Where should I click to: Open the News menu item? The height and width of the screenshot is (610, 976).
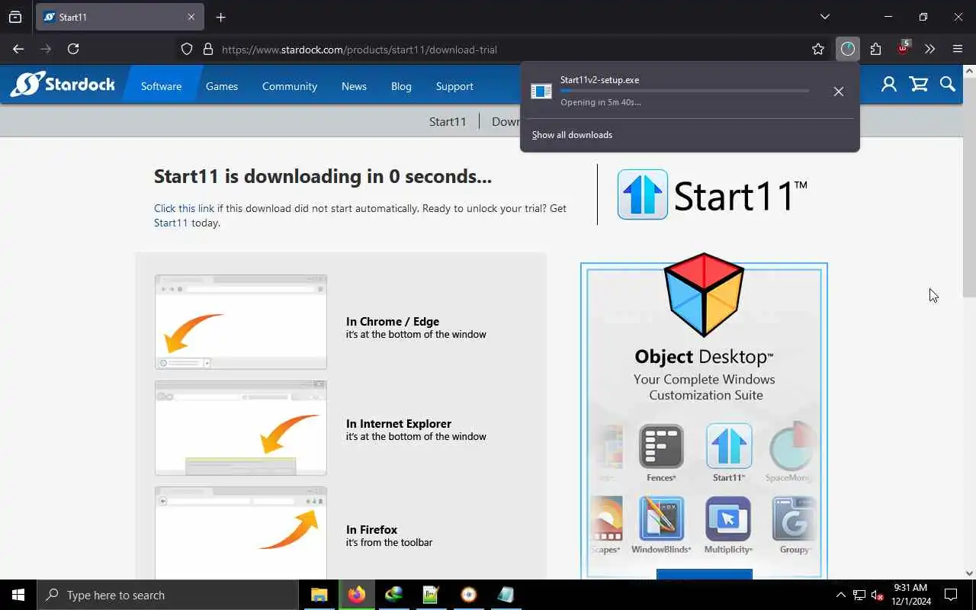[354, 86]
